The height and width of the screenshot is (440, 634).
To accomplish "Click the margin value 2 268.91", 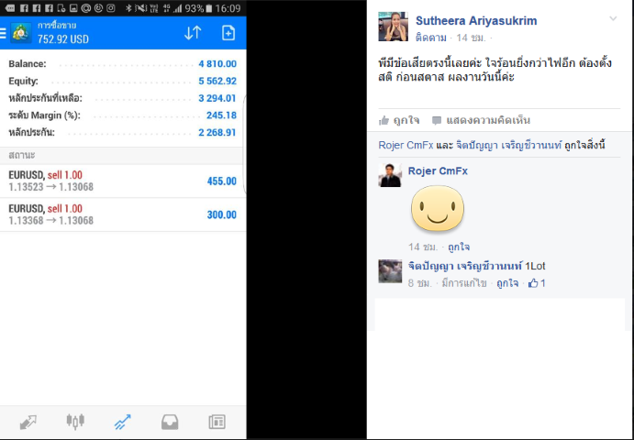I will [x=217, y=133].
